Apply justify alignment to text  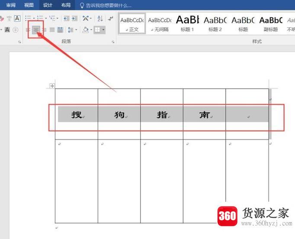pyautogui.click(x=52, y=30)
